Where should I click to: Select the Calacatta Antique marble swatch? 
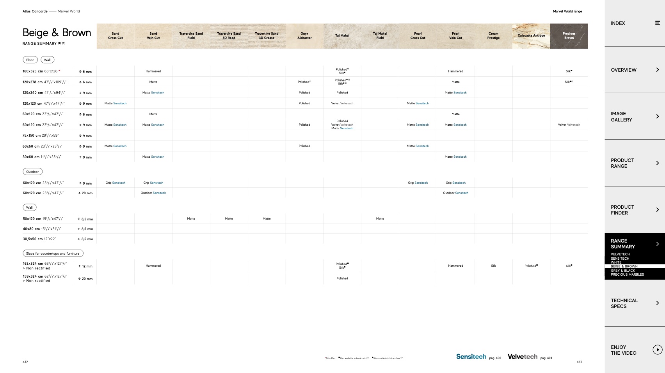click(531, 36)
